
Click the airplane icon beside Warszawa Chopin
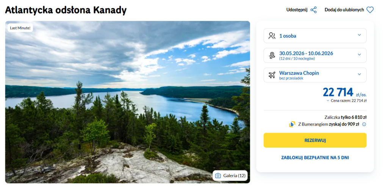[272, 75]
